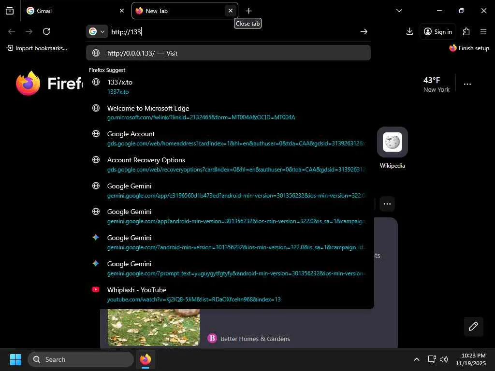Click inside the URL address field
The image size is (495, 371).
coord(233,32)
